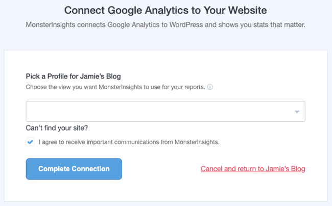
Task: Click the 'I agree to receive important communications' label
Action: (129, 142)
